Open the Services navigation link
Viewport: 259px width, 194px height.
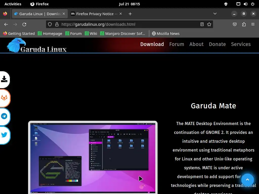click(241, 44)
